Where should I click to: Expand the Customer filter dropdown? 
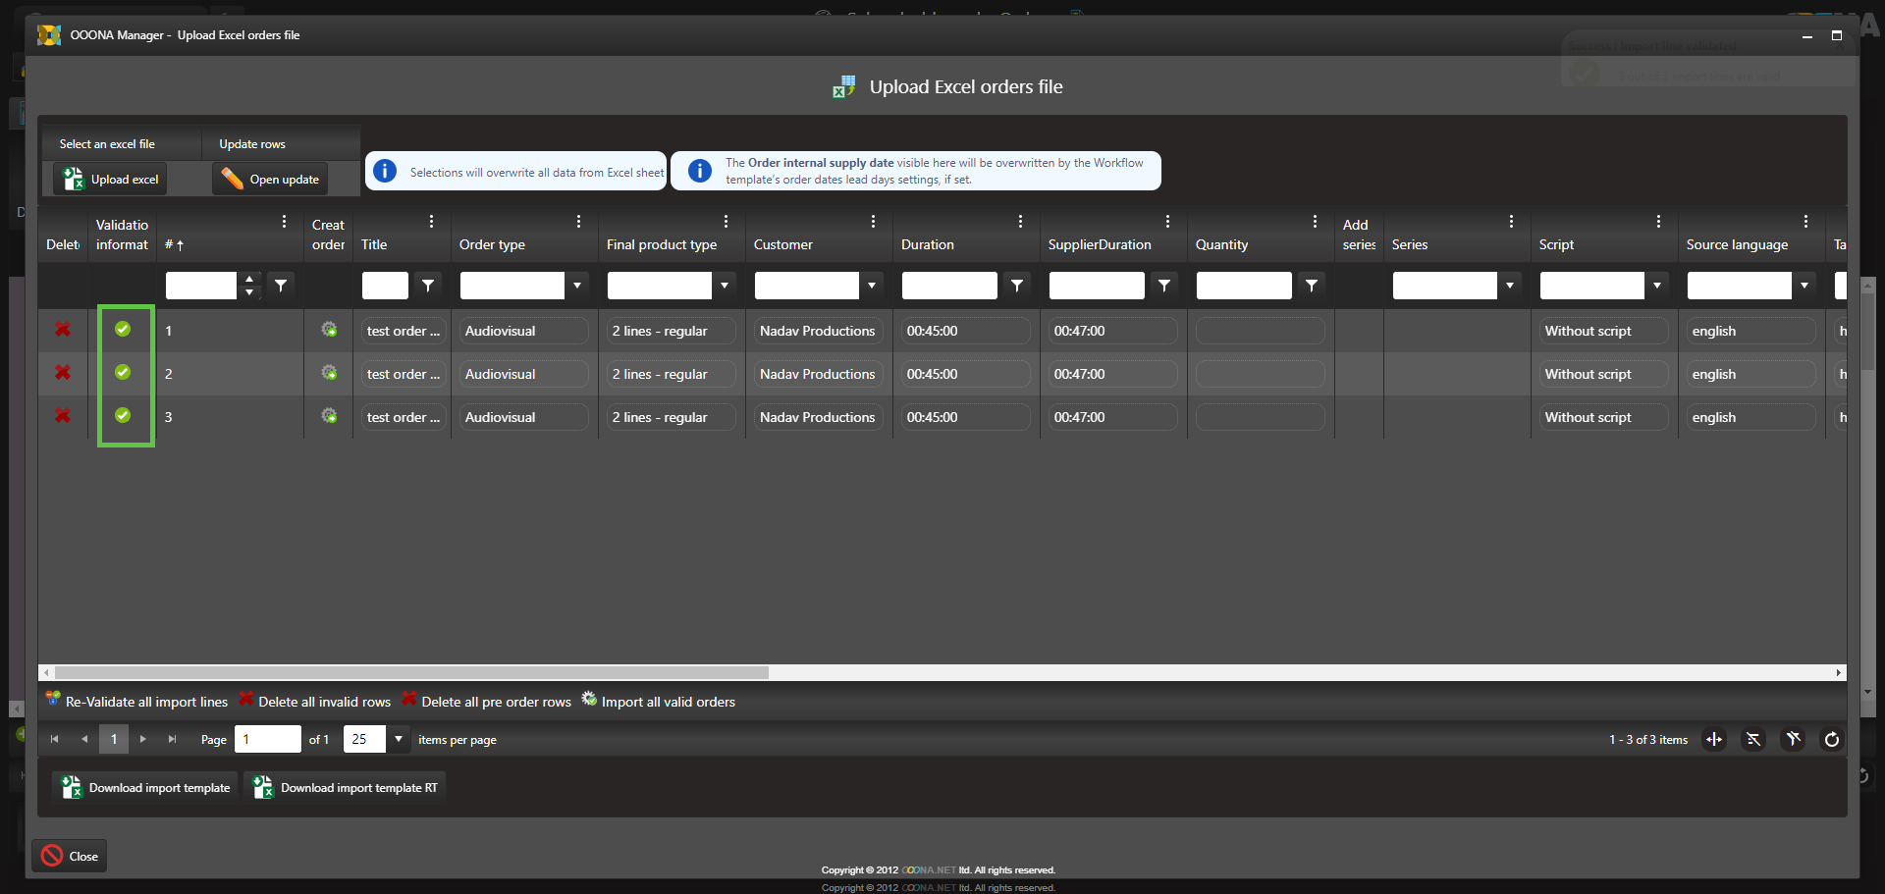coord(872,286)
